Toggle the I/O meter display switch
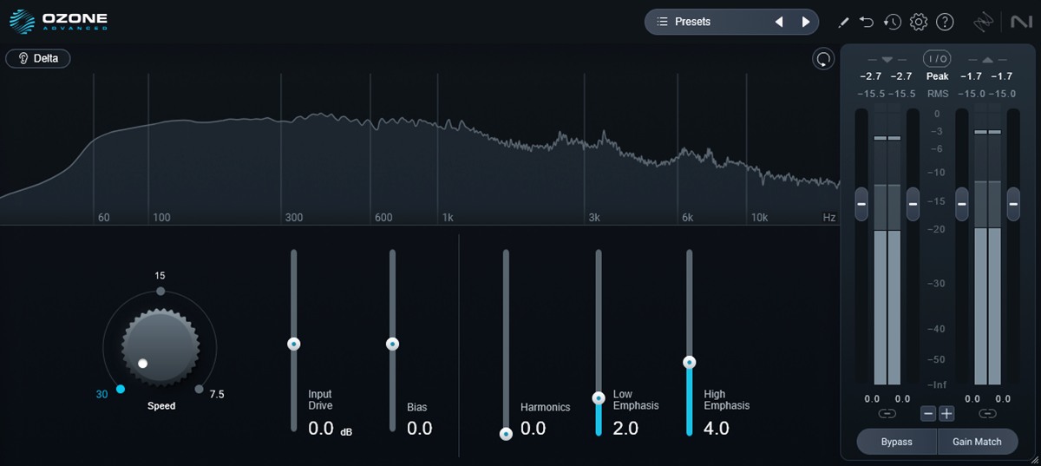Viewport: 1041px width, 466px height. (937, 59)
